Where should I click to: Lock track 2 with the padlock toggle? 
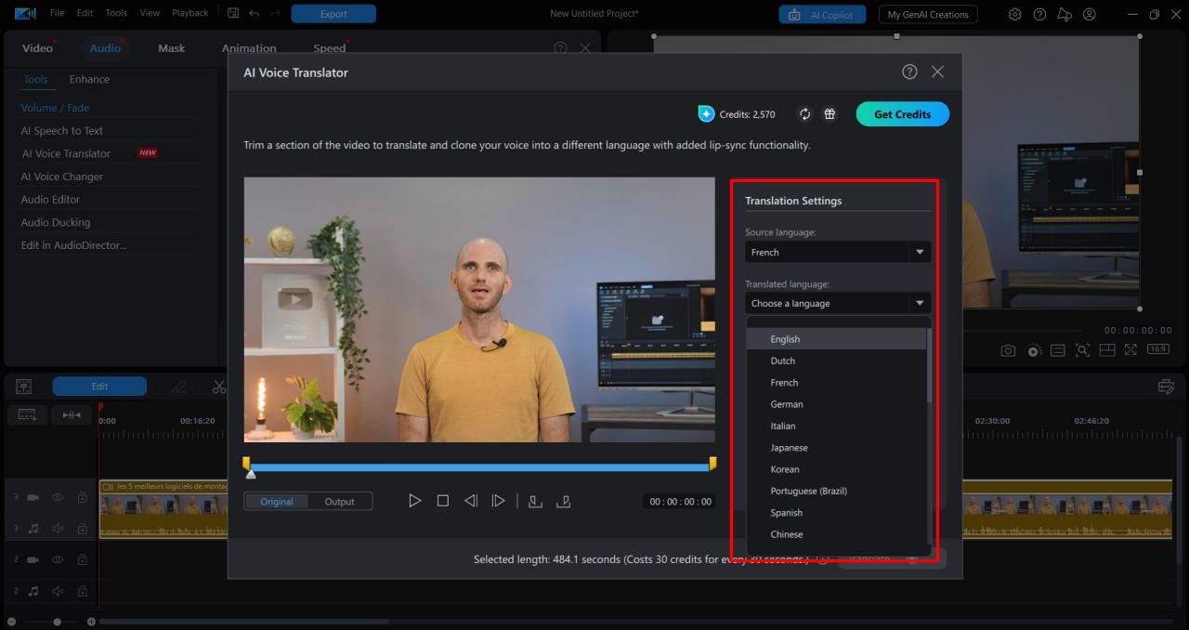82,558
